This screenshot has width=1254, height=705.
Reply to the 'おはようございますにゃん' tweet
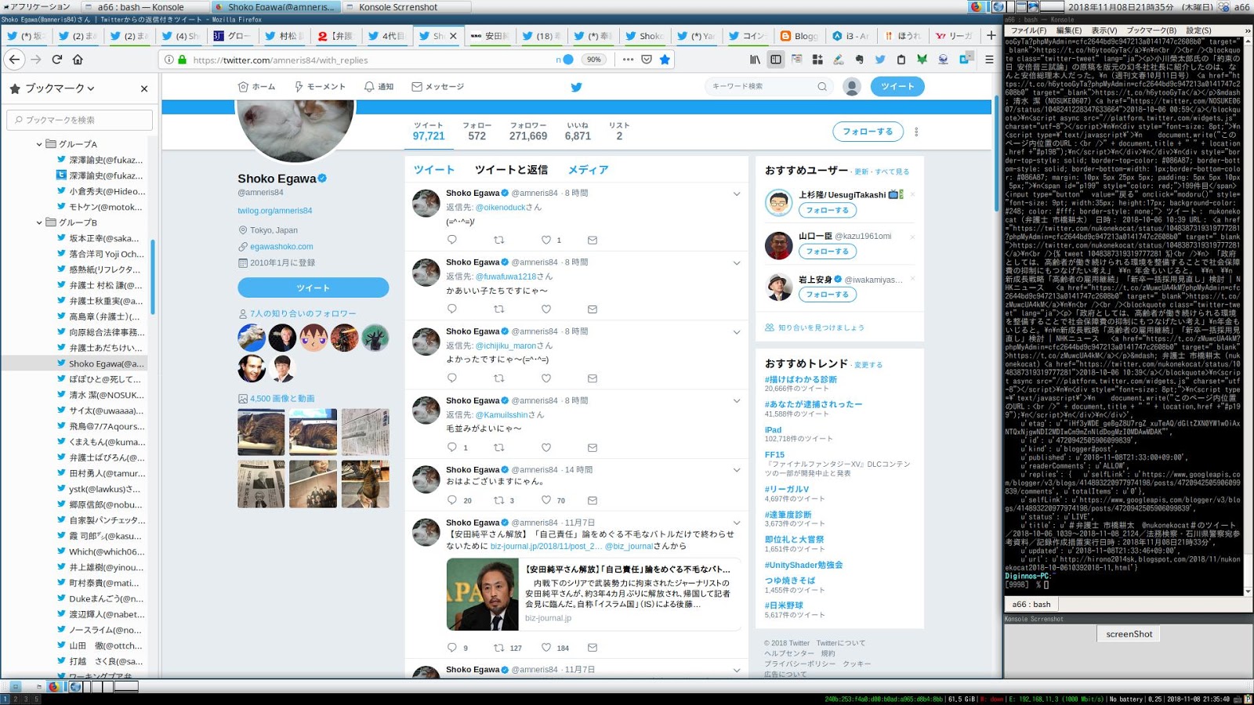coord(451,501)
